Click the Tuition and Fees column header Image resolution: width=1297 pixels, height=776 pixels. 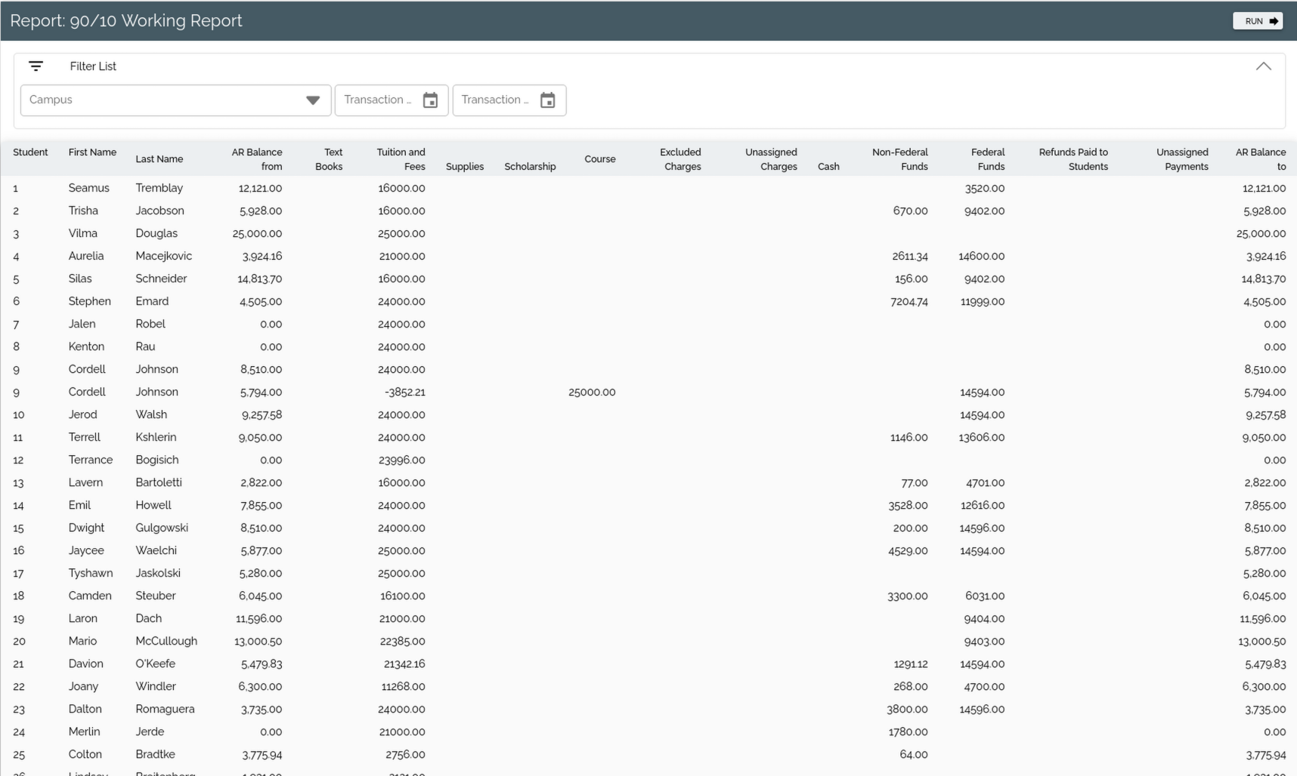click(401, 159)
